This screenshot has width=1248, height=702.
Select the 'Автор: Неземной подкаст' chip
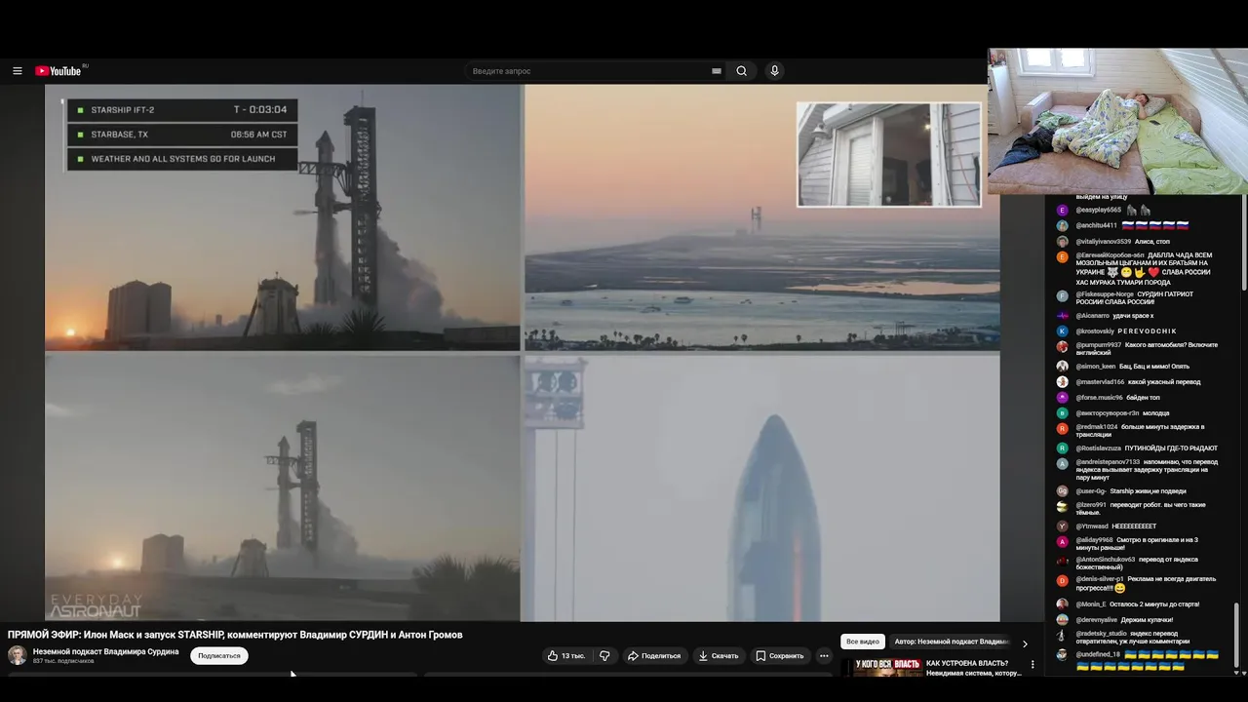(951, 642)
